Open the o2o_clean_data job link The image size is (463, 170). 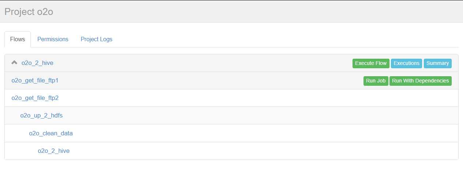pos(51,133)
